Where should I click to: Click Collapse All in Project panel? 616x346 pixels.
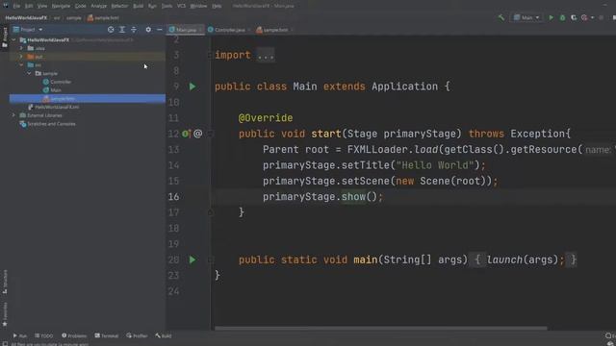click(x=134, y=30)
